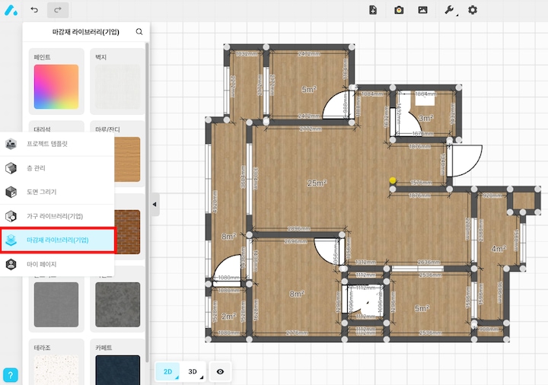
Task: Click the undo arrow icon
Action: pyautogui.click(x=34, y=10)
